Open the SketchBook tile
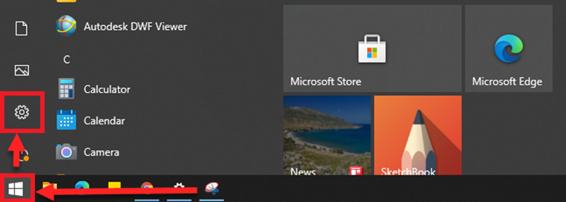The width and height of the screenshot is (566, 202). (x=418, y=135)
